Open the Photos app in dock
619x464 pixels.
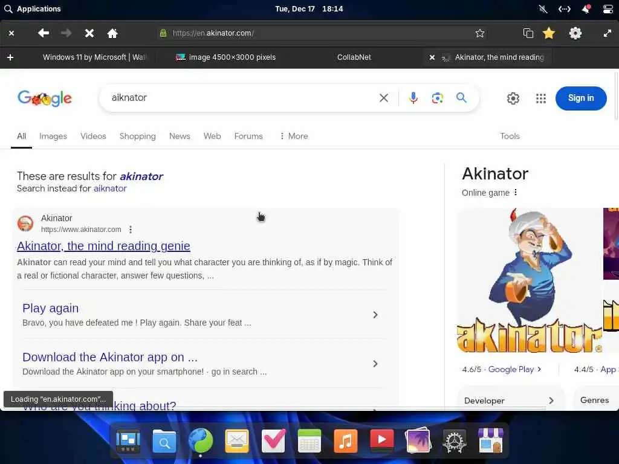click(x=418, y=440)
